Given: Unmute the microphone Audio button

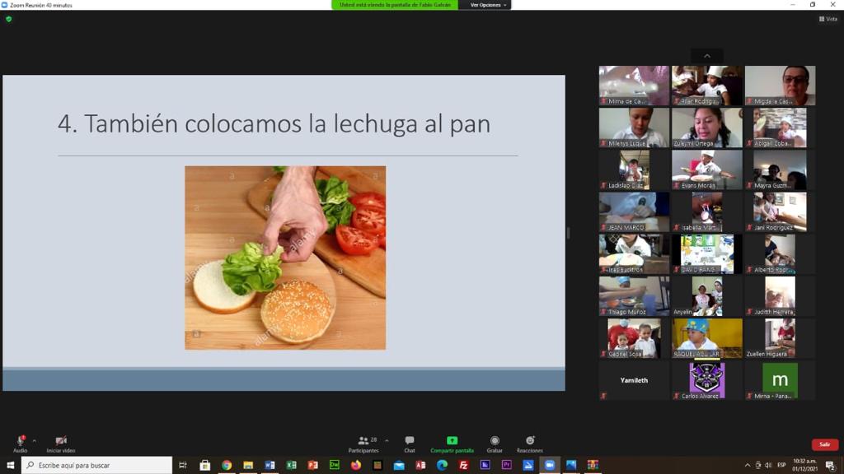Looking at the screenshot, I should [21, 444].
